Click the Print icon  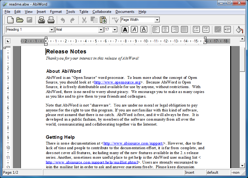(51, 20)
